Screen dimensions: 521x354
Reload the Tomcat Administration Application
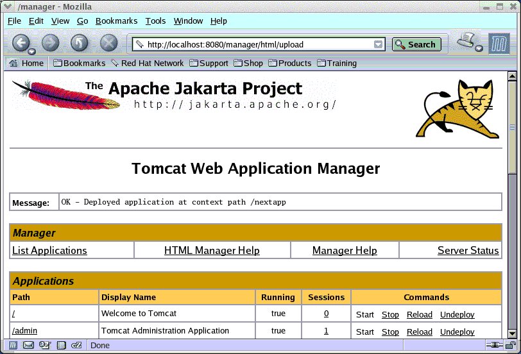pos(420,332)
